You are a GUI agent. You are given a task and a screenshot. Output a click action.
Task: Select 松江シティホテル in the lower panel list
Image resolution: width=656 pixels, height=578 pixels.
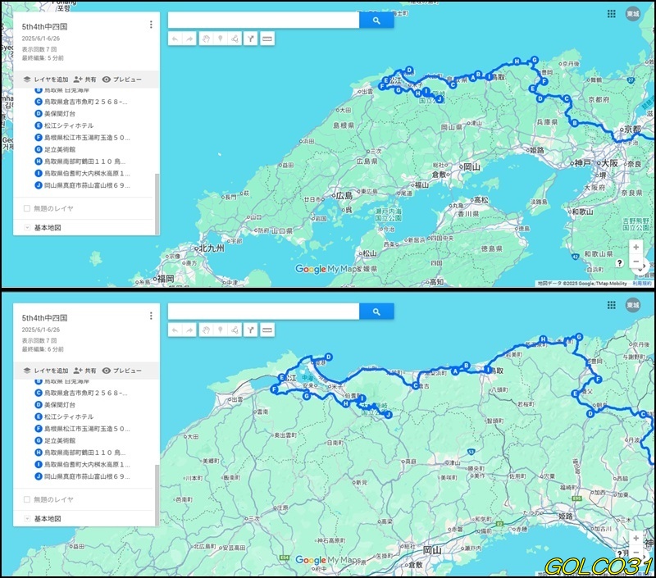pos(69,416)
